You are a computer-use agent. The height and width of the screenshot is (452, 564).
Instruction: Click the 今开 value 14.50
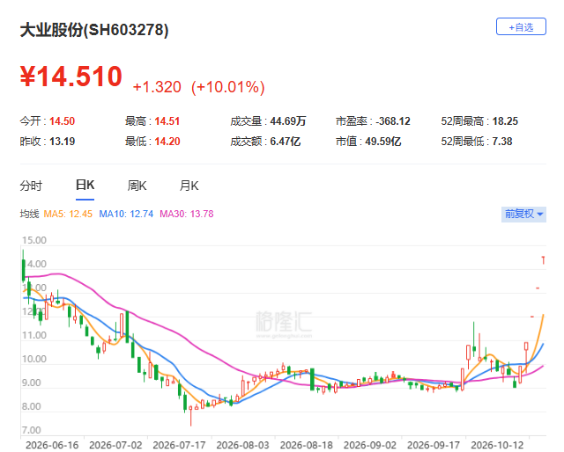point(62,121)
